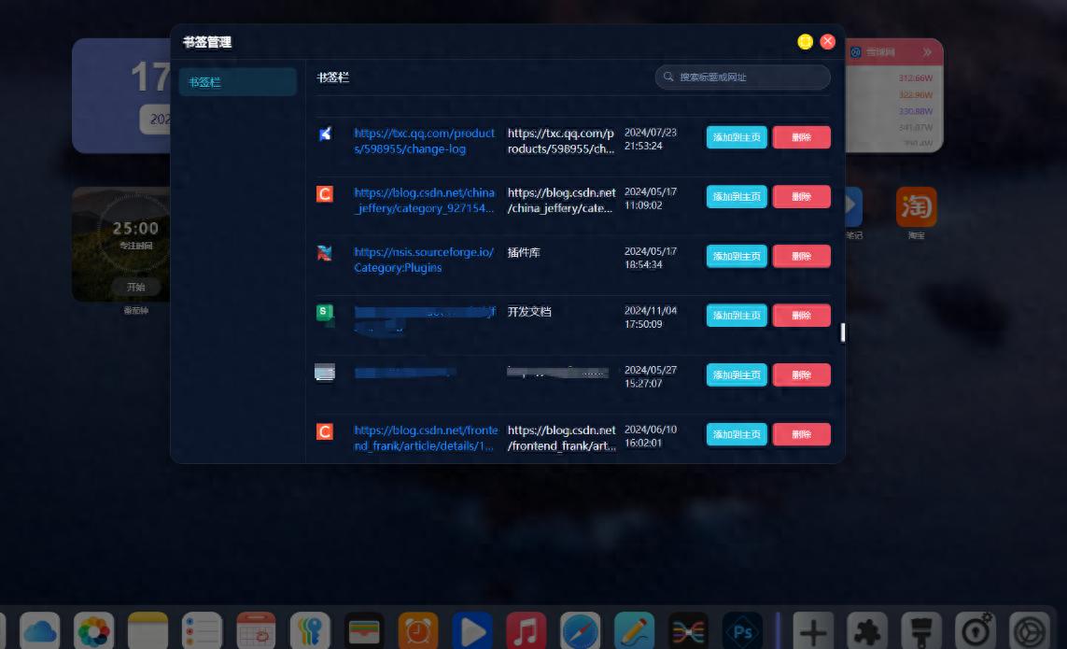
Task: Start the 25:00 pomodoro timer with 开始
Action: click(136, 287)
